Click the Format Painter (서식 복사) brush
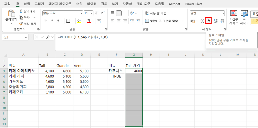 21,24
